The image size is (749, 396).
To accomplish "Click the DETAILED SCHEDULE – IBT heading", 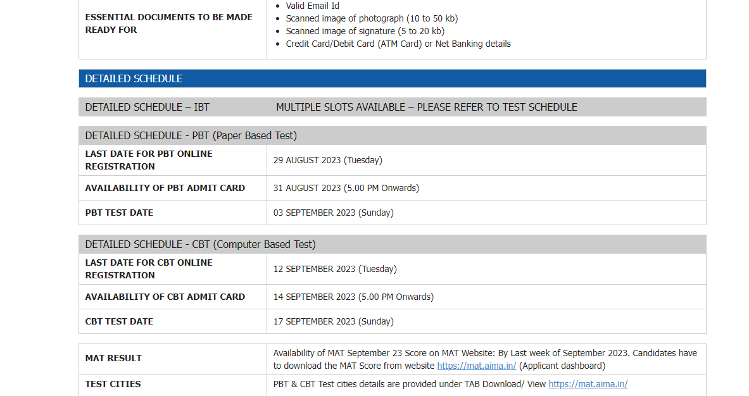I will pyautogui.click(x=147, y=107).
